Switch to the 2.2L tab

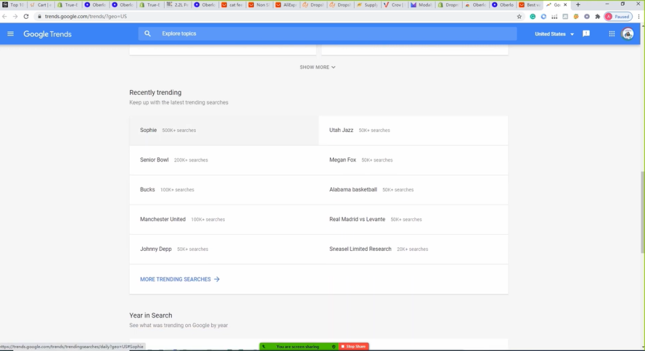[178, 4]
